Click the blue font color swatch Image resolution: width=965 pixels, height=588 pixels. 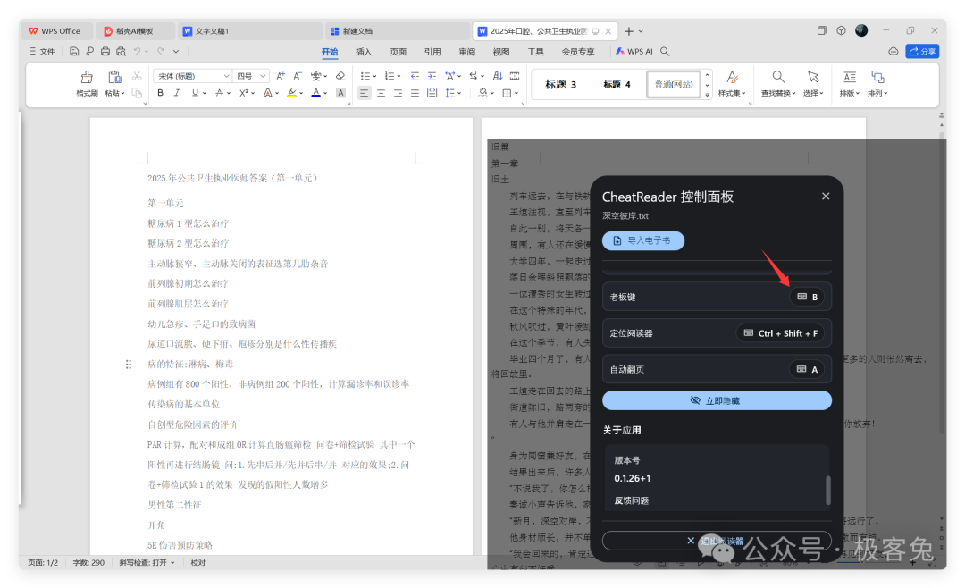click(315, 93)
